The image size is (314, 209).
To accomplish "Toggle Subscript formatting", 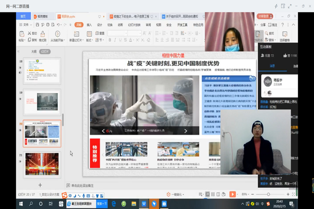I will [x=143, y=40].
